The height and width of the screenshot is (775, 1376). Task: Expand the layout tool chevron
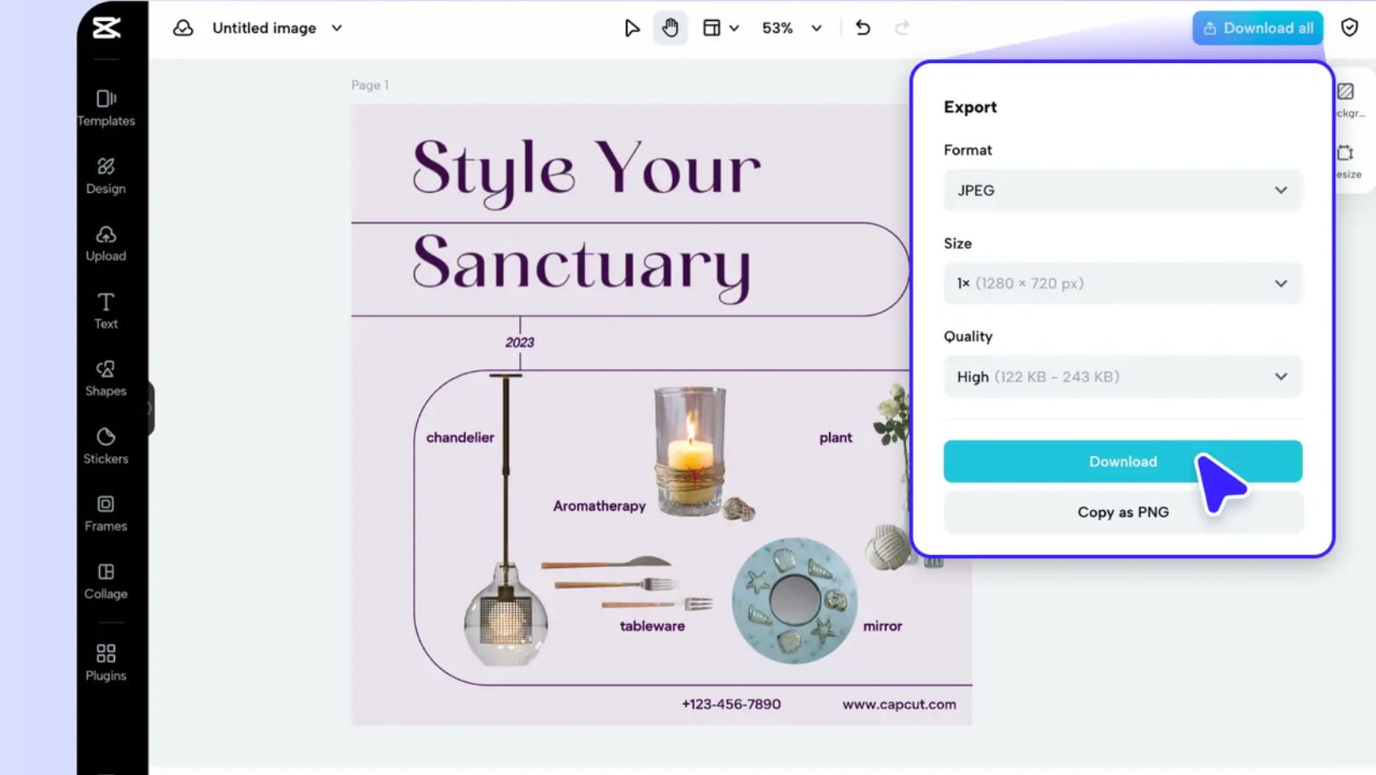click(x=734, y=28)
